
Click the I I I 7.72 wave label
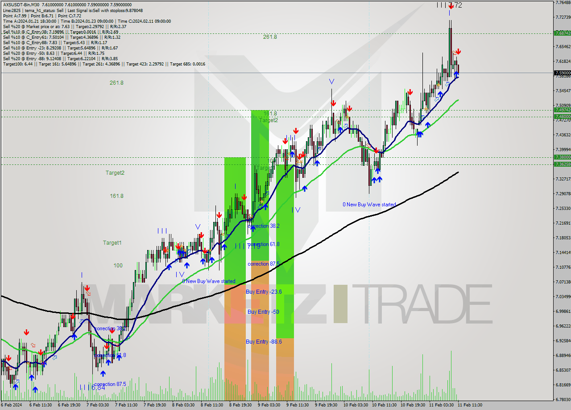449,5
